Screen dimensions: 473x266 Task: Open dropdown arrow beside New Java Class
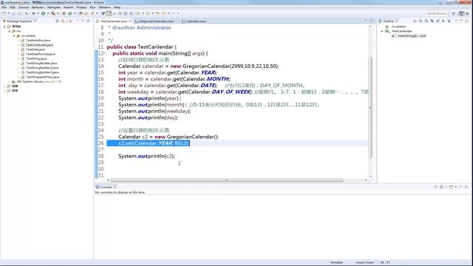coord(75,13)
